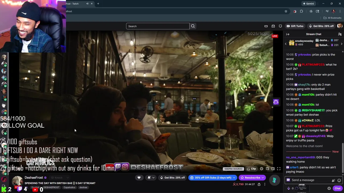Open the Twitch notifications inbox
The width and height of the screenshot is (344, 193).
click(x=273, y=26)
